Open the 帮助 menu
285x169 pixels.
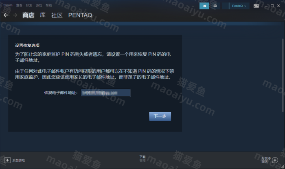[49, 5]
